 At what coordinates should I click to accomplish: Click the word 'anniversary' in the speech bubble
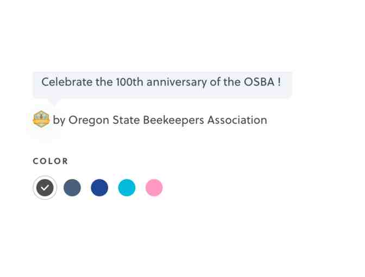pyautogui.click(x=177, y=83)
